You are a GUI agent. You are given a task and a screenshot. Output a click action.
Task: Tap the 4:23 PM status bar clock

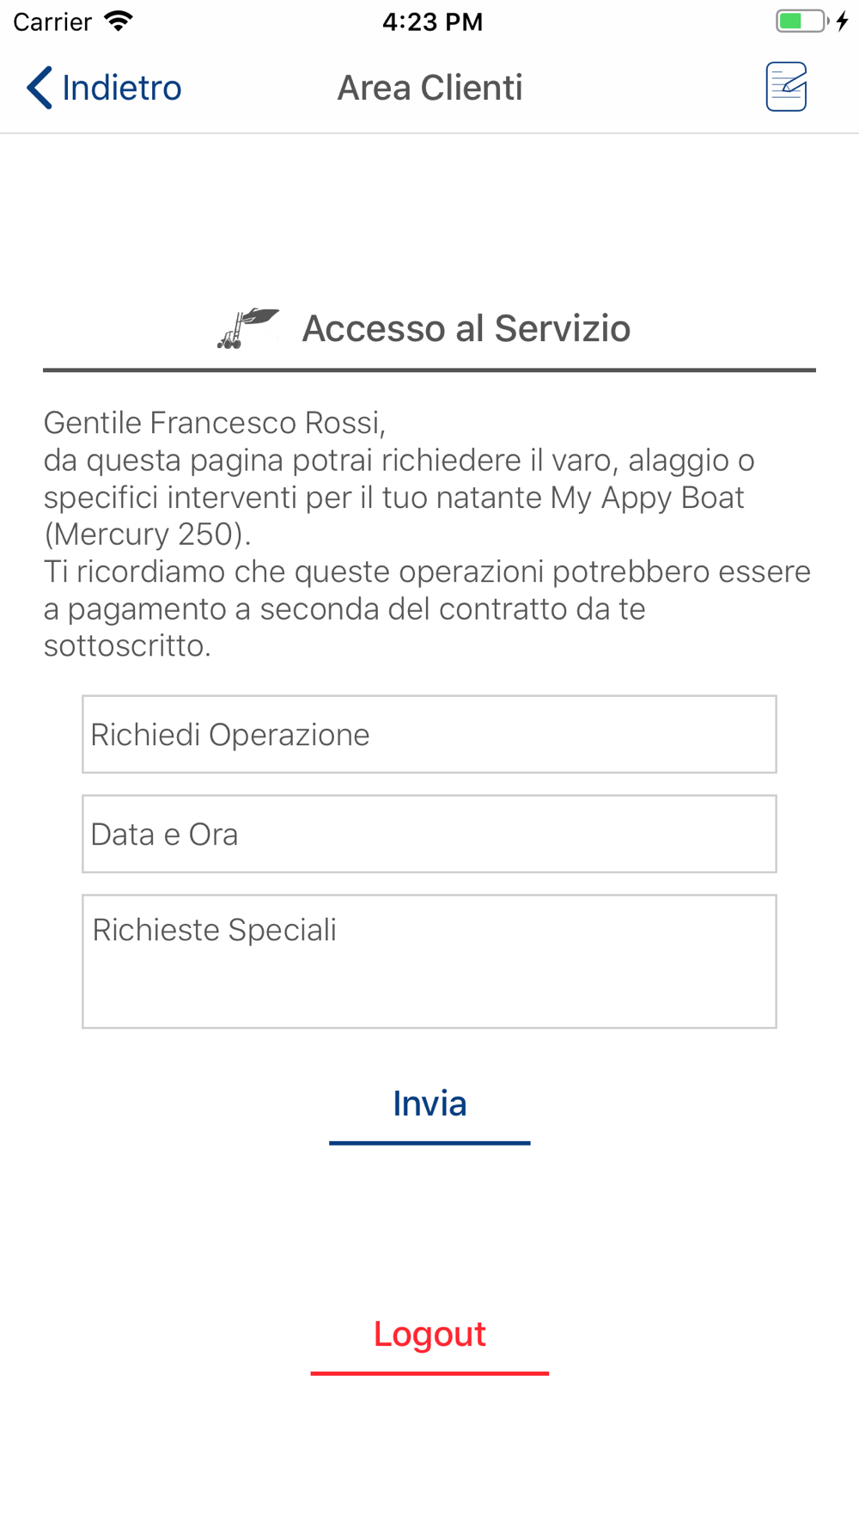[x=432, y=21]
